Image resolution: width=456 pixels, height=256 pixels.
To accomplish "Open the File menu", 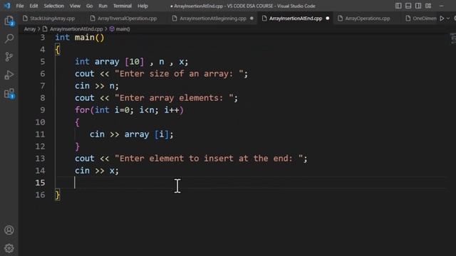I will [20, 6].
